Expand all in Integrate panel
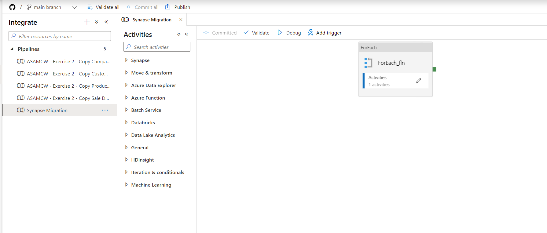The height and width of the screenshot is (233, 547). [97, 22]
